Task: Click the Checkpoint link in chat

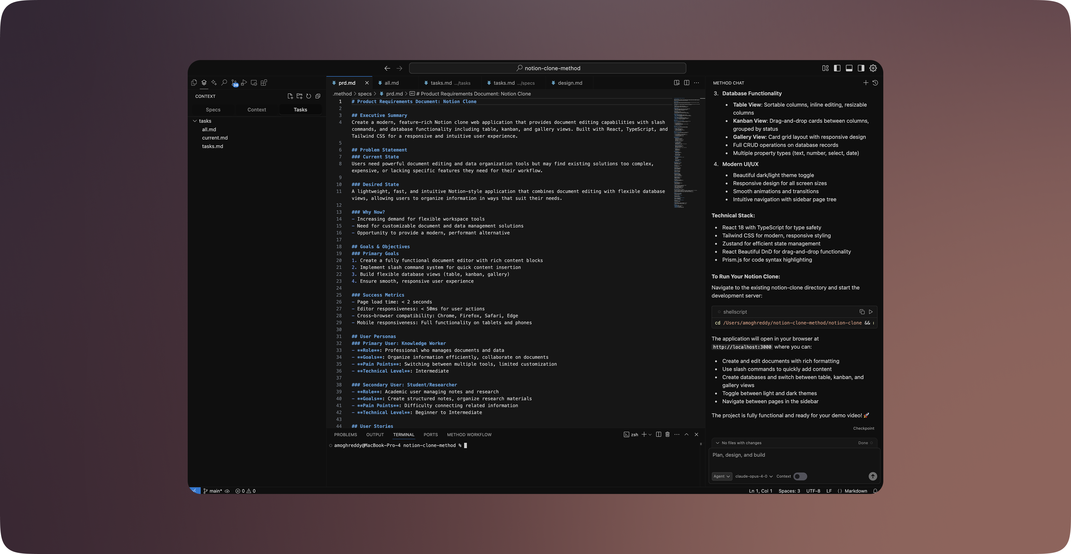Action: (x=863, y=428)
